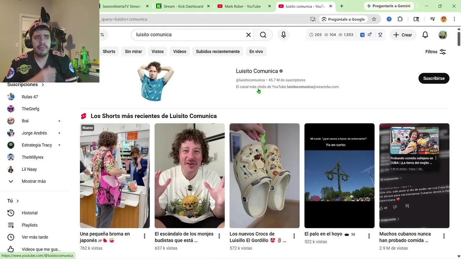Click the magnifier search button
The height and width of the screenshot is (259, 461).
[x=263, y=35]
